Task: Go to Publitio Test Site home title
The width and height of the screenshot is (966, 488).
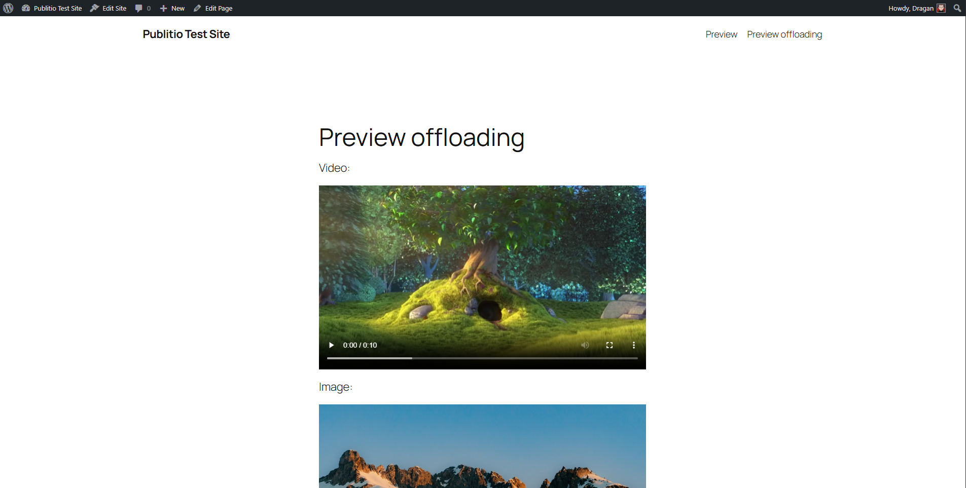Action: pos(186,34)
